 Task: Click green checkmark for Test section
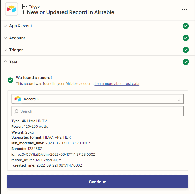click(186, 62)
